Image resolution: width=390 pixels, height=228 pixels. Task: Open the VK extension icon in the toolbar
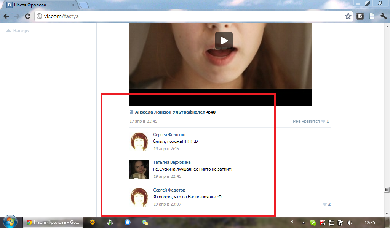(360, 16)
